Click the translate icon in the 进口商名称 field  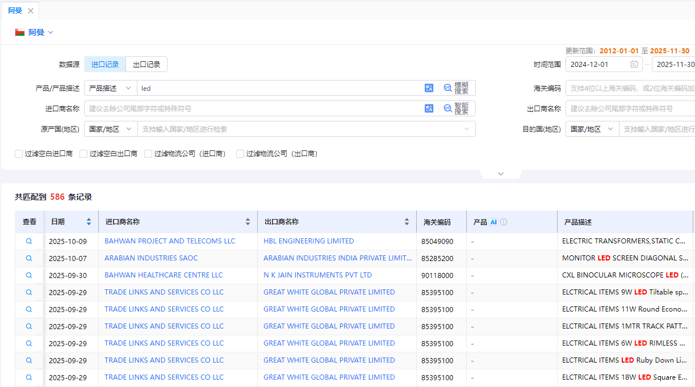[429, 108]
